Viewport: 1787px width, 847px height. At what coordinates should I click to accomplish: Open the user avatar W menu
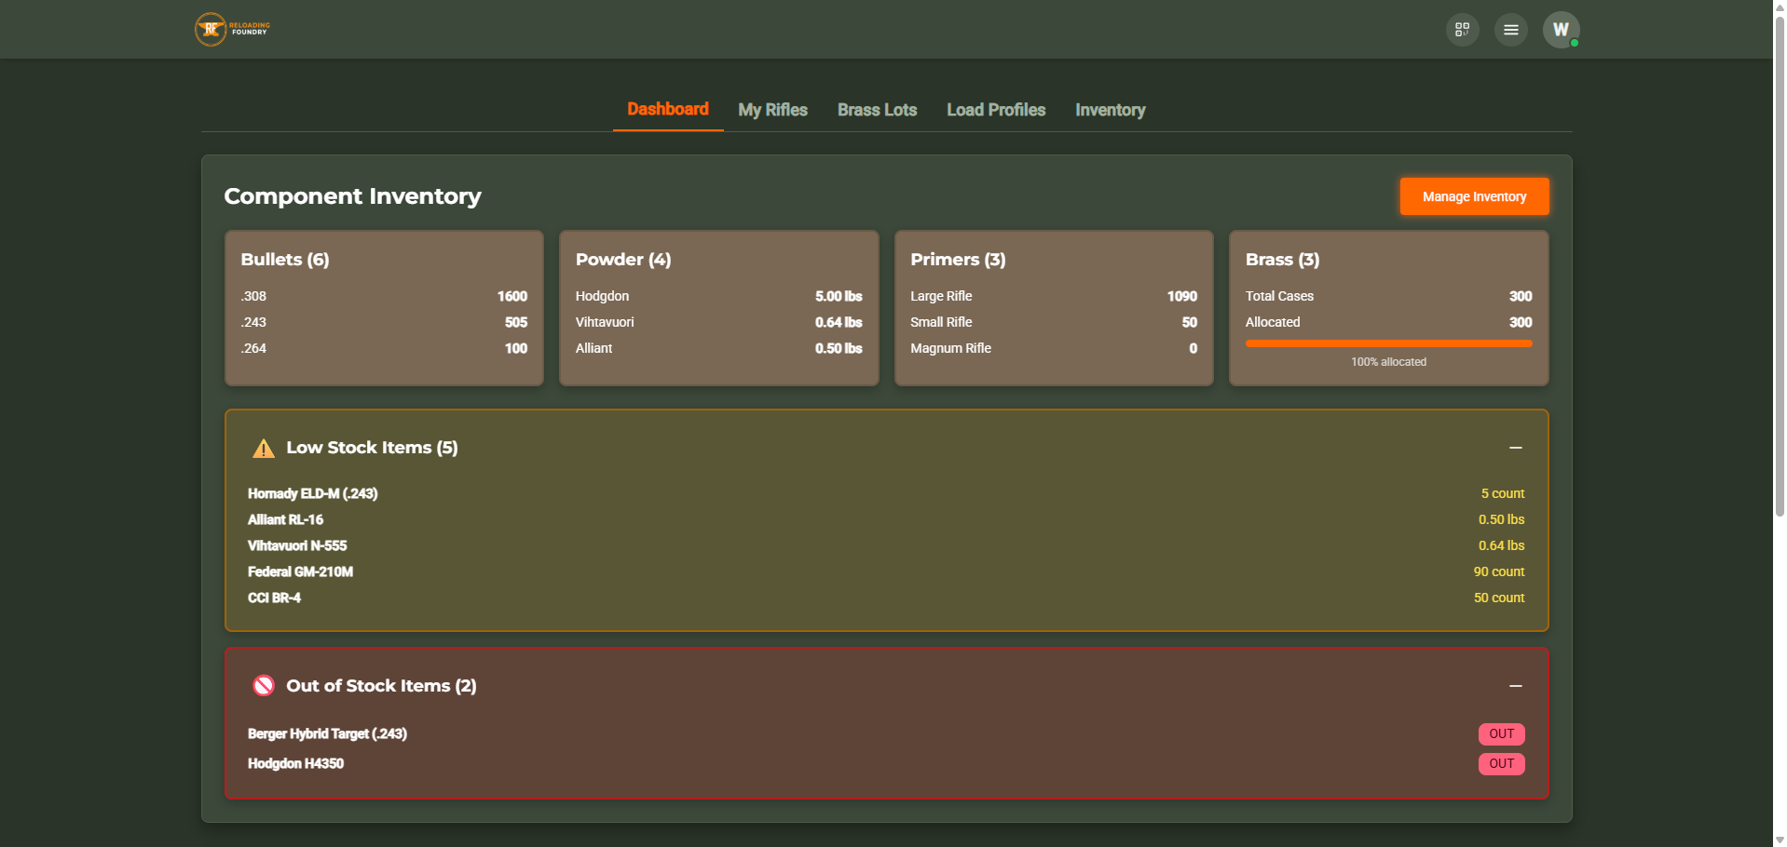coord(1561,30)
